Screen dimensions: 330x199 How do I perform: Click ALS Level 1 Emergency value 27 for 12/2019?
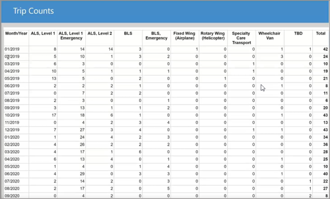(x=82, y=130)
